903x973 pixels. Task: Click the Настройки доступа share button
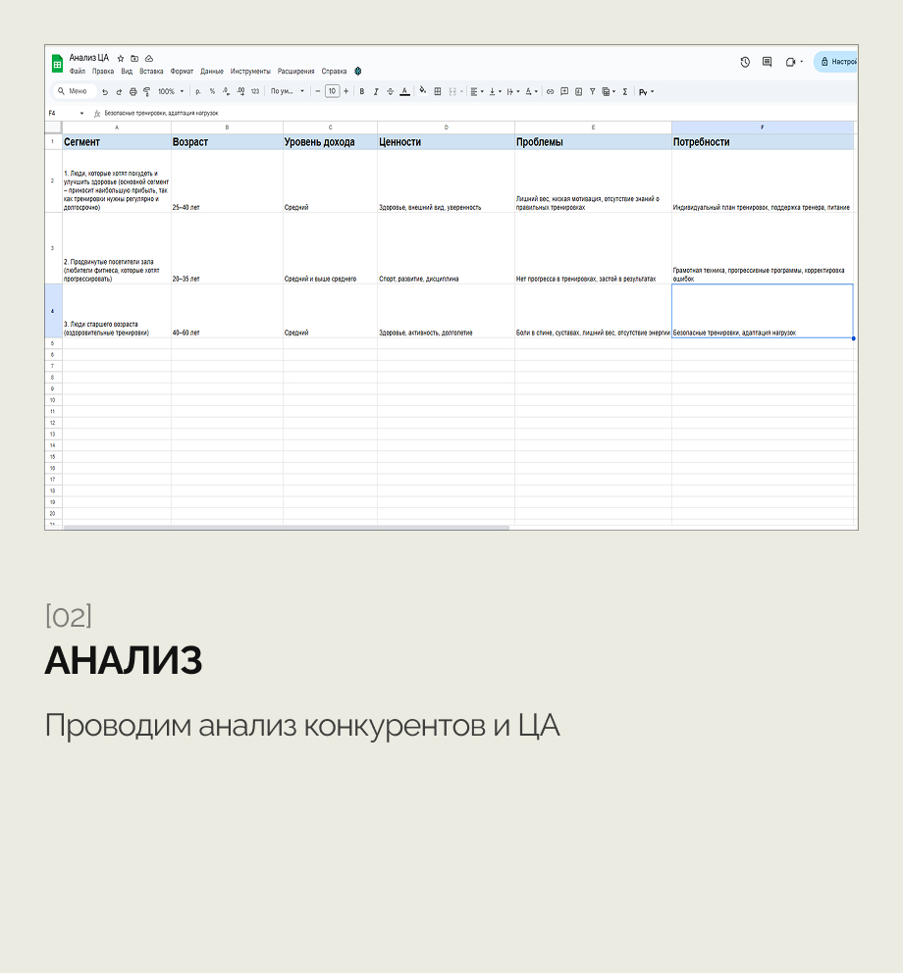pyautogui.click(x=836, y=62)
